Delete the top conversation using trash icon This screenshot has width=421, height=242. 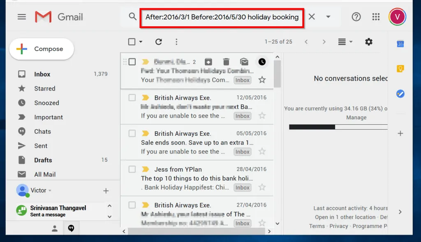tap(226, 62)
